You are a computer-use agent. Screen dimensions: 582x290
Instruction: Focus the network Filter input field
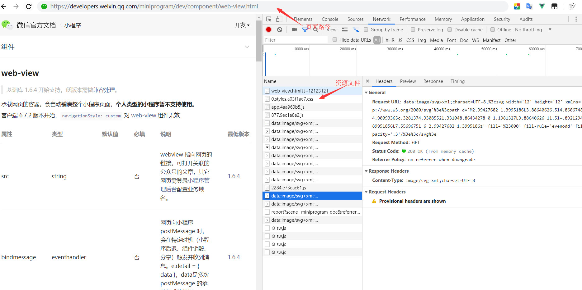click(x=295, y=40)
